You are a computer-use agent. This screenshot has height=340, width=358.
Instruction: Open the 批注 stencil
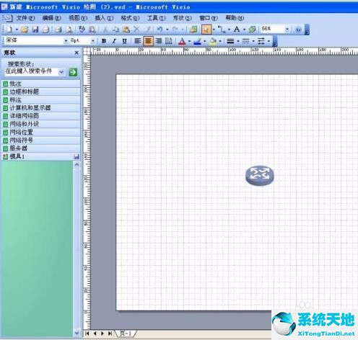tap(41, 84)
